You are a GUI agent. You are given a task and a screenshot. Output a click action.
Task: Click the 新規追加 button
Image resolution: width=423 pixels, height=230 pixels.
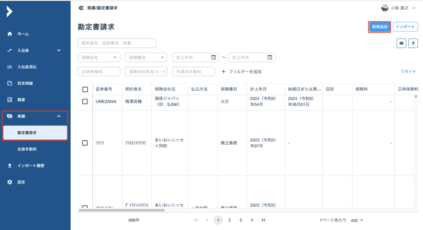pyautogui.click(x=379, y=27)
